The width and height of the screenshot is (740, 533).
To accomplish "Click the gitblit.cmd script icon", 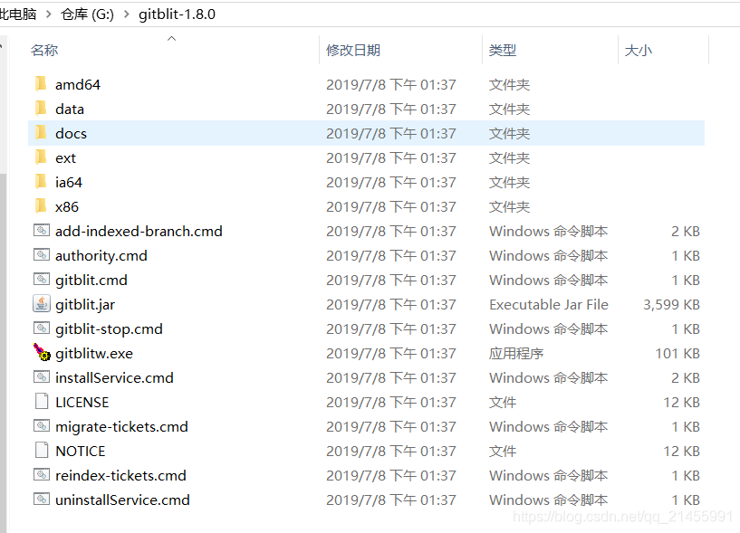I will click(x=42, y=280).
